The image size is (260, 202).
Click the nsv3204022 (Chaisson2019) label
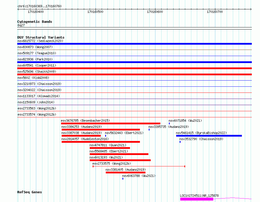(x=39, y=90)
